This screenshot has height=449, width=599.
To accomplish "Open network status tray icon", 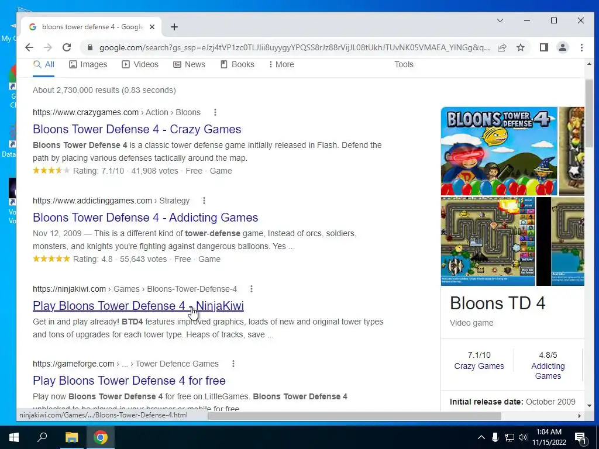I will click(x=510, y=437).
